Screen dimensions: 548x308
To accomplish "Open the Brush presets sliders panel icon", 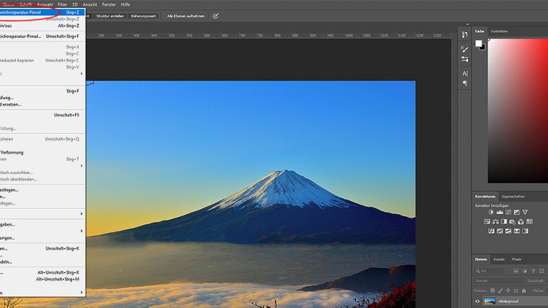I will click(x=465, y=59).
